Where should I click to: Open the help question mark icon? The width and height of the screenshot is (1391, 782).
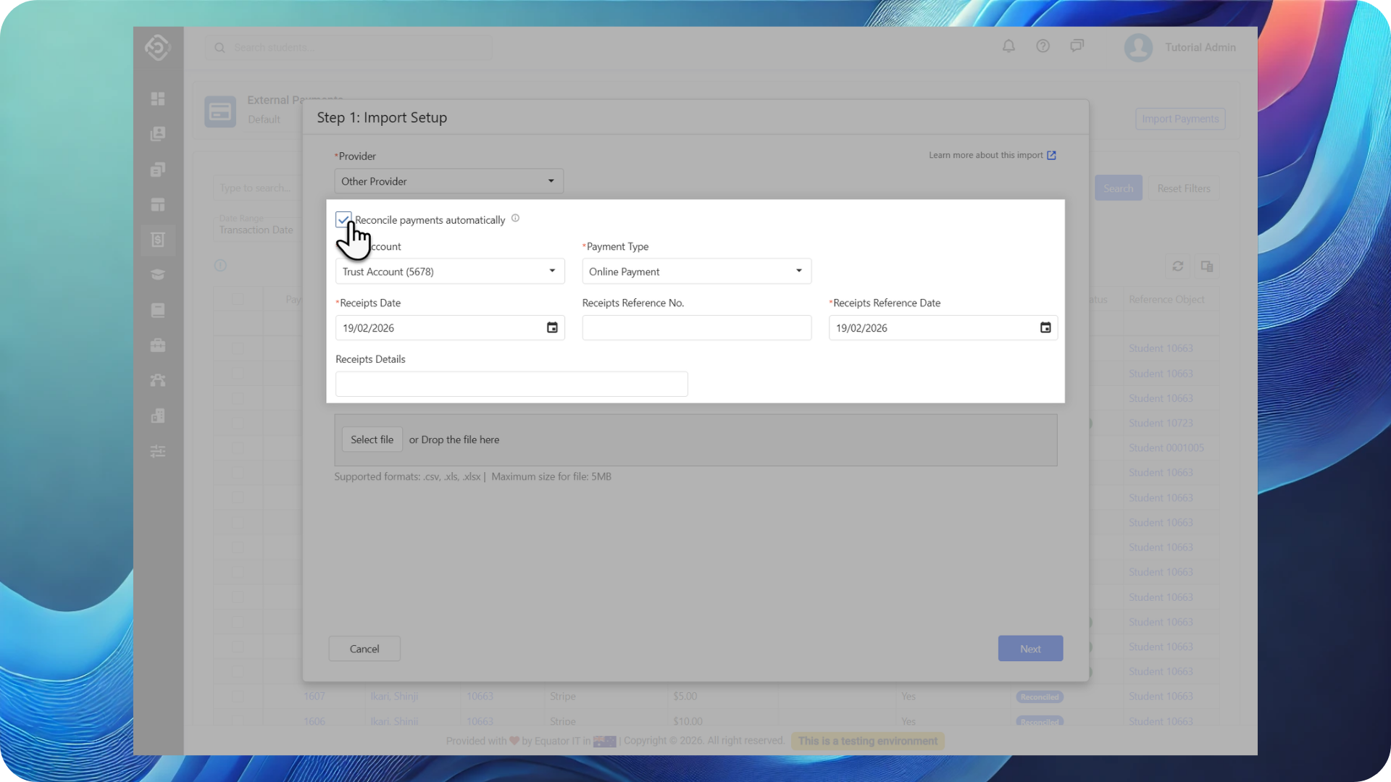(1043, 46)
